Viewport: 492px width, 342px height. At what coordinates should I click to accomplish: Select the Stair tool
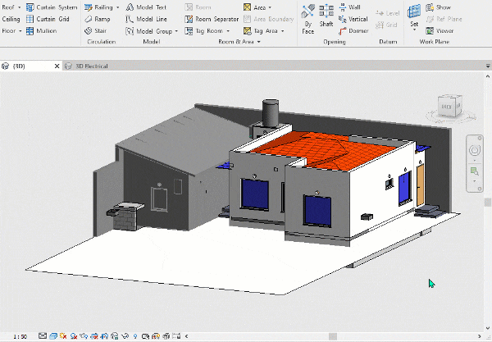tap(96, 30)
